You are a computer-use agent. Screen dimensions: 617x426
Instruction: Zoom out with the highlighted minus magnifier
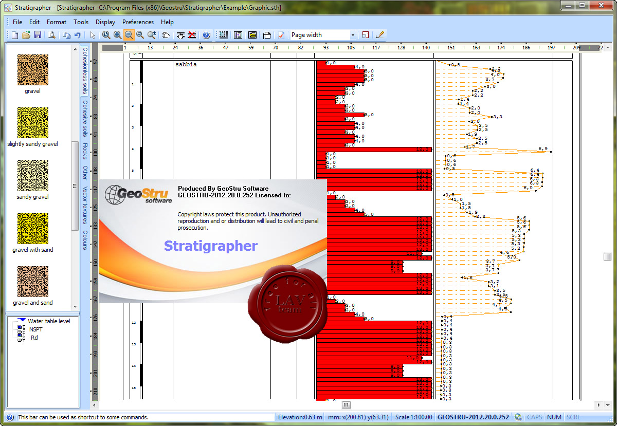(129, 35)
